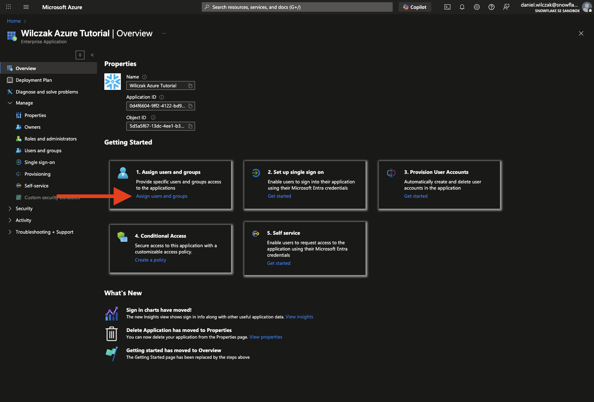Image resolution: width=594 pixels, height=402 pixels.
Task: Select Users and groups menu item
Action: [43, 151]
